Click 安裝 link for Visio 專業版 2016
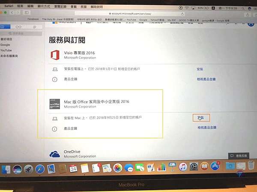The height and width of the screenshot is (192, 257). tap(200, 69)
